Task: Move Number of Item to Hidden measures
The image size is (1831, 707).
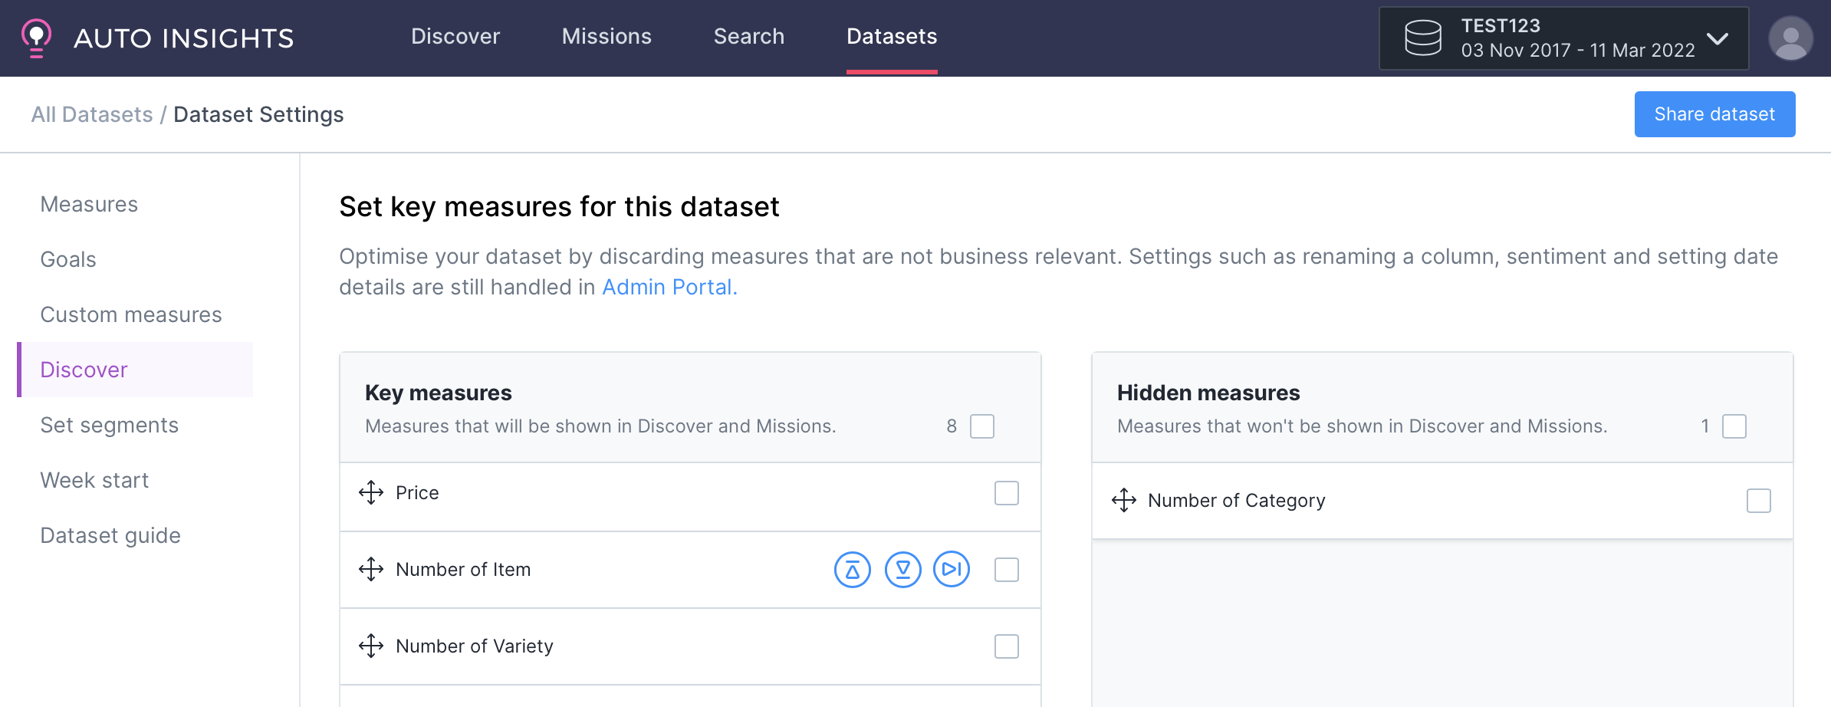Action: pos(952,569)
